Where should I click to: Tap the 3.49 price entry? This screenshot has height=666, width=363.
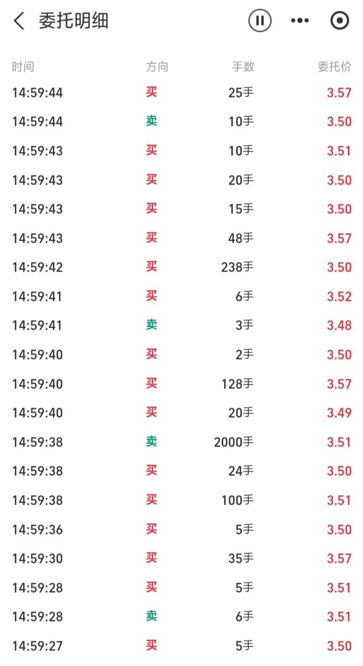339,413
